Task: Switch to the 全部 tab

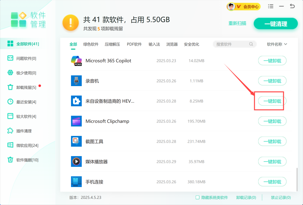Action: 73,44
